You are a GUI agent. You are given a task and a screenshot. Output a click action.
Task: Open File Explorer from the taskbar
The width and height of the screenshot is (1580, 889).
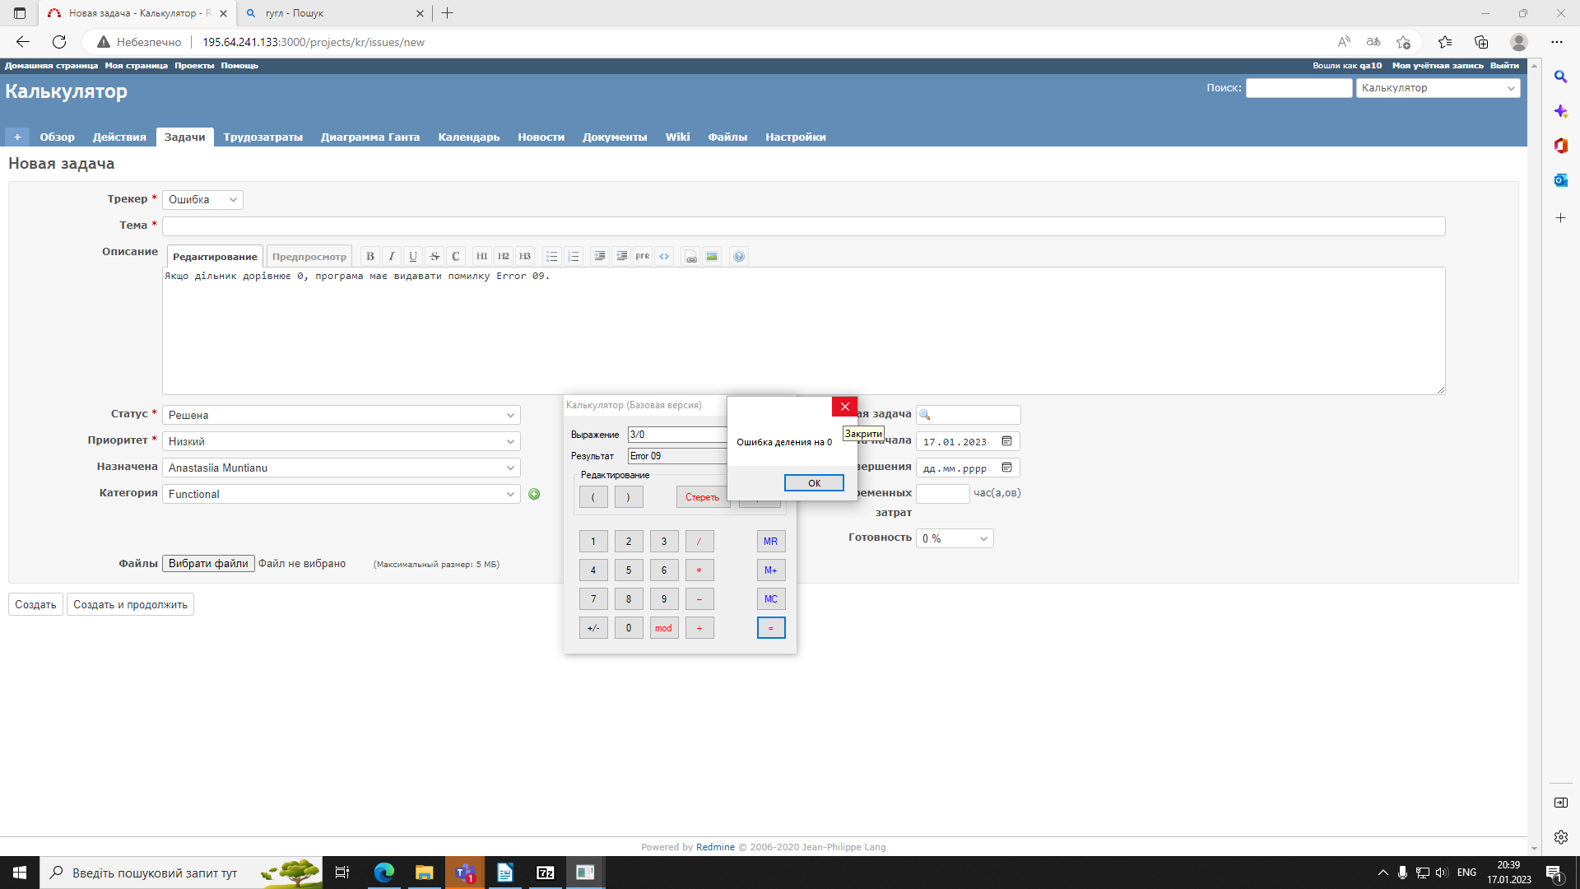click(x=424, y=873)
